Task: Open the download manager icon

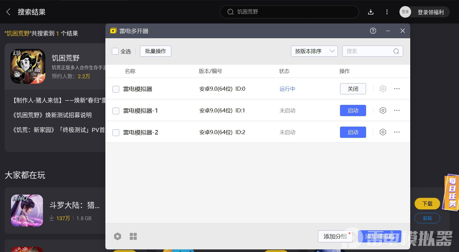Action: tap(370, 12)
